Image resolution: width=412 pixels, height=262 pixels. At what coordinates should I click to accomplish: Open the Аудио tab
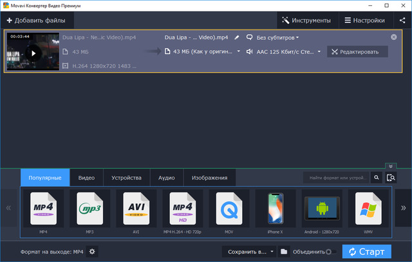tap(167, 177)
